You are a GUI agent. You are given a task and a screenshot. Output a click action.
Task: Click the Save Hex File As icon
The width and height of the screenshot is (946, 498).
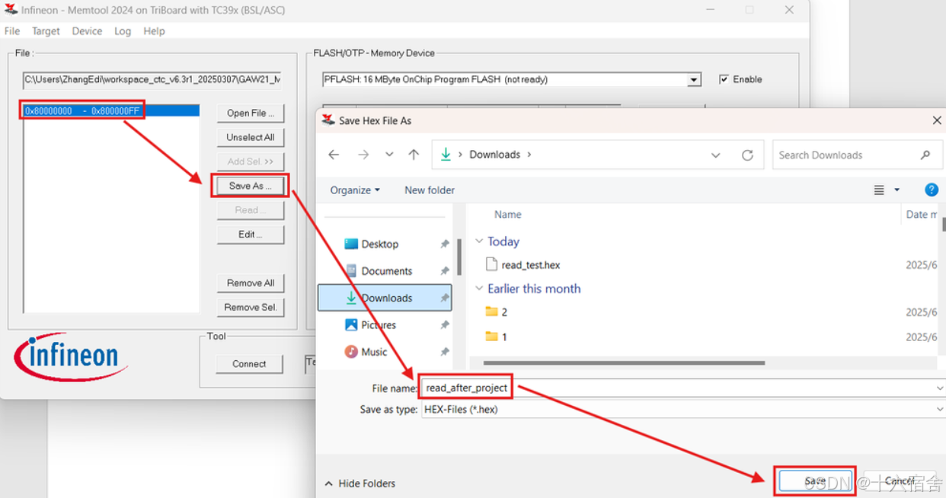[328, 120]
